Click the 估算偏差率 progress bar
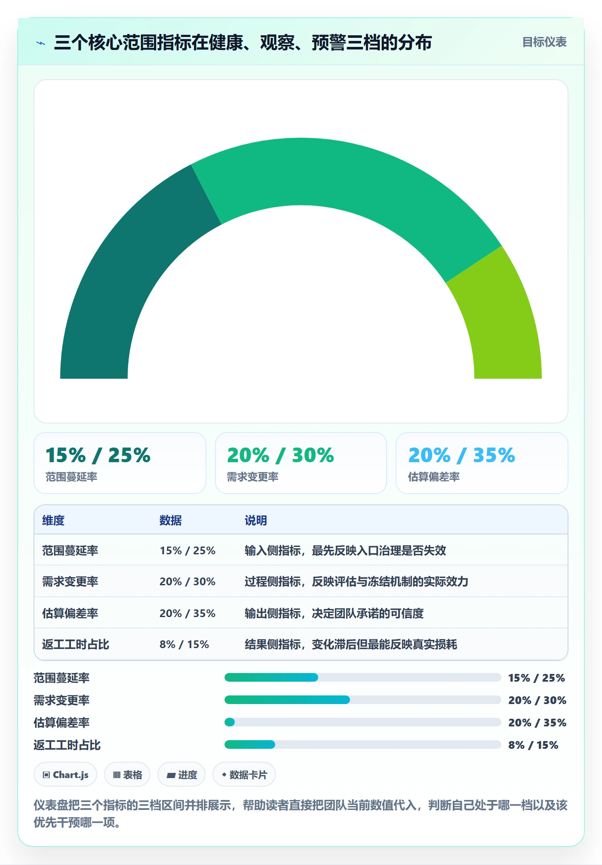The width and height of the screenshot is (602, 865). (x=363, y=722)
